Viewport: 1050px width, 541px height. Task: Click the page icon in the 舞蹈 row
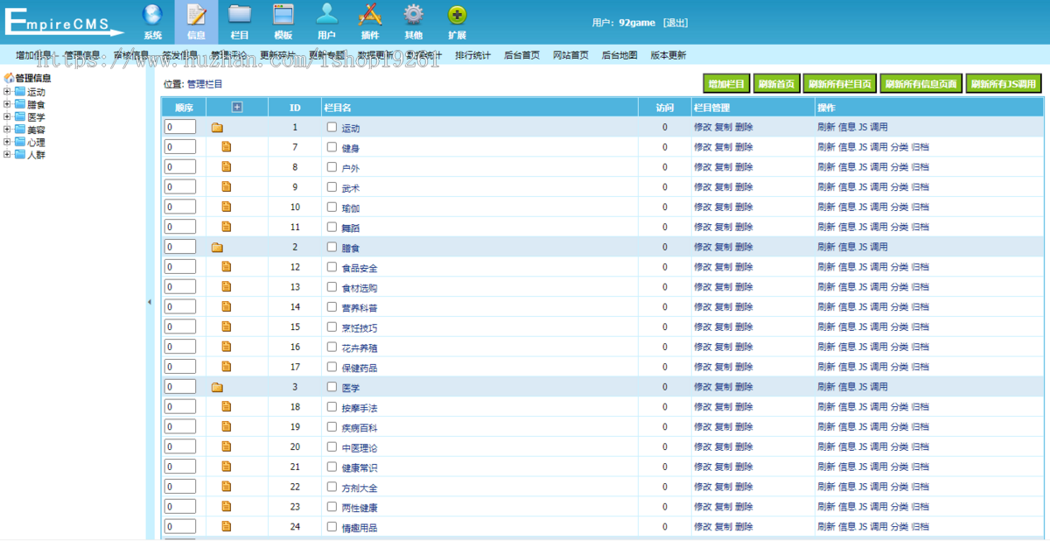coord(227,227)
